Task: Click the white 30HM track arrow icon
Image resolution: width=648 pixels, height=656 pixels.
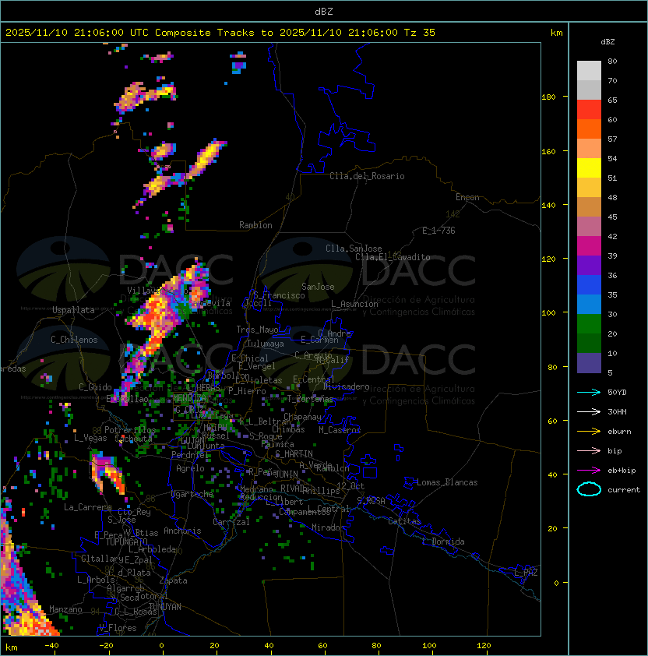Action: [589, 411]
